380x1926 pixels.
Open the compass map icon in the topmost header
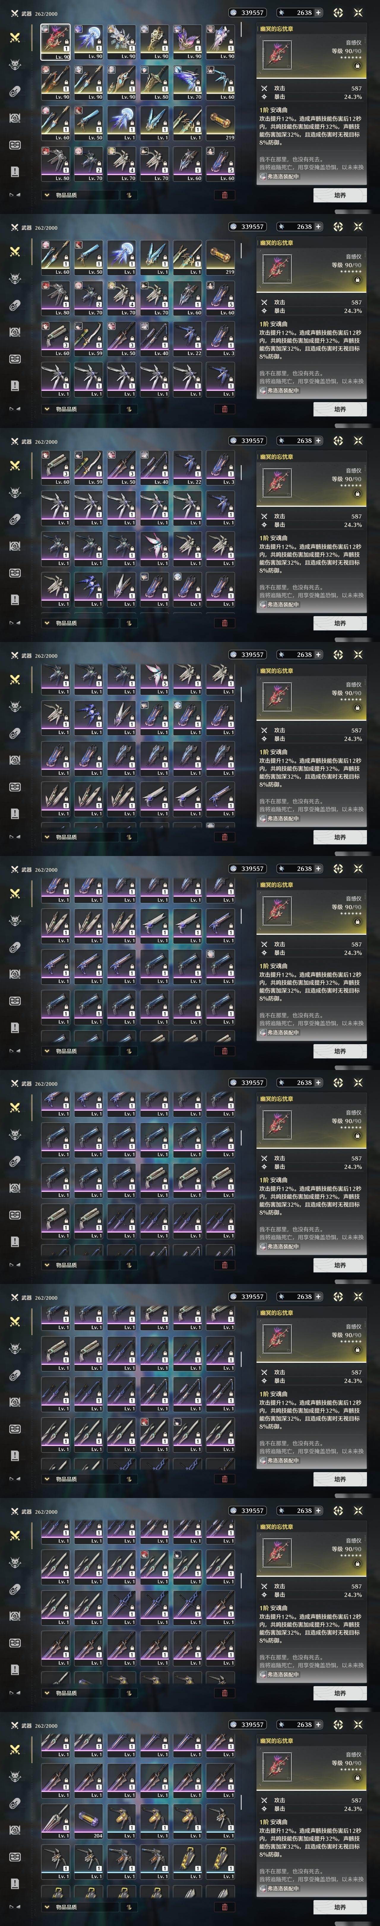(x=338, y=13)
